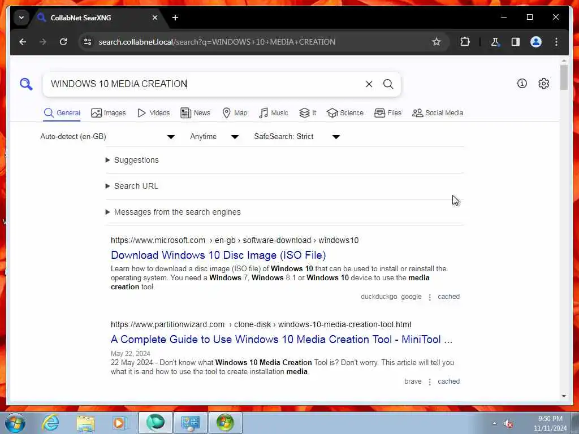Click the scrollbar down arrow
This screenshot has width=579, height=434.
pos(564,396)
